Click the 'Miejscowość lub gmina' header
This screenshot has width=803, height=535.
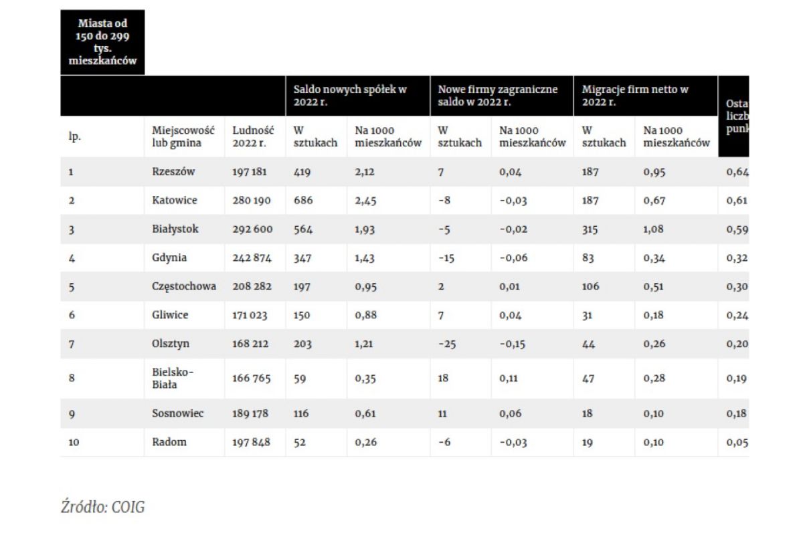(178, 136)
